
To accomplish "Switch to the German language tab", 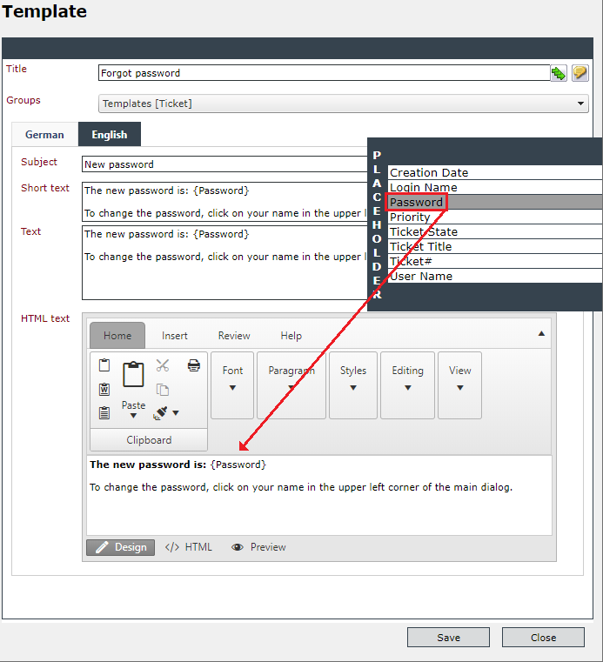I will tap(44, 135).
